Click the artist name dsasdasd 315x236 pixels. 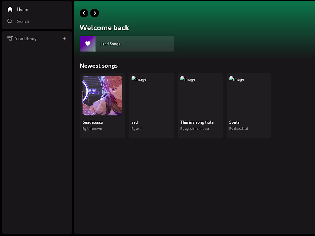pyautogui.click(x=241, y=129)
